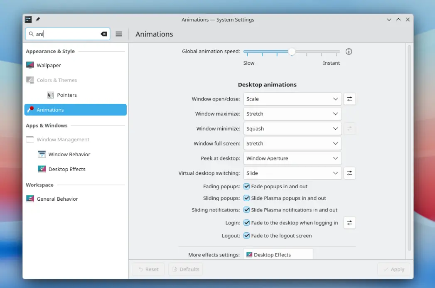This screenshot has width=435, height=288.
Task: Expand the Peek at desktop dropdown
Action: click(292, 158)
